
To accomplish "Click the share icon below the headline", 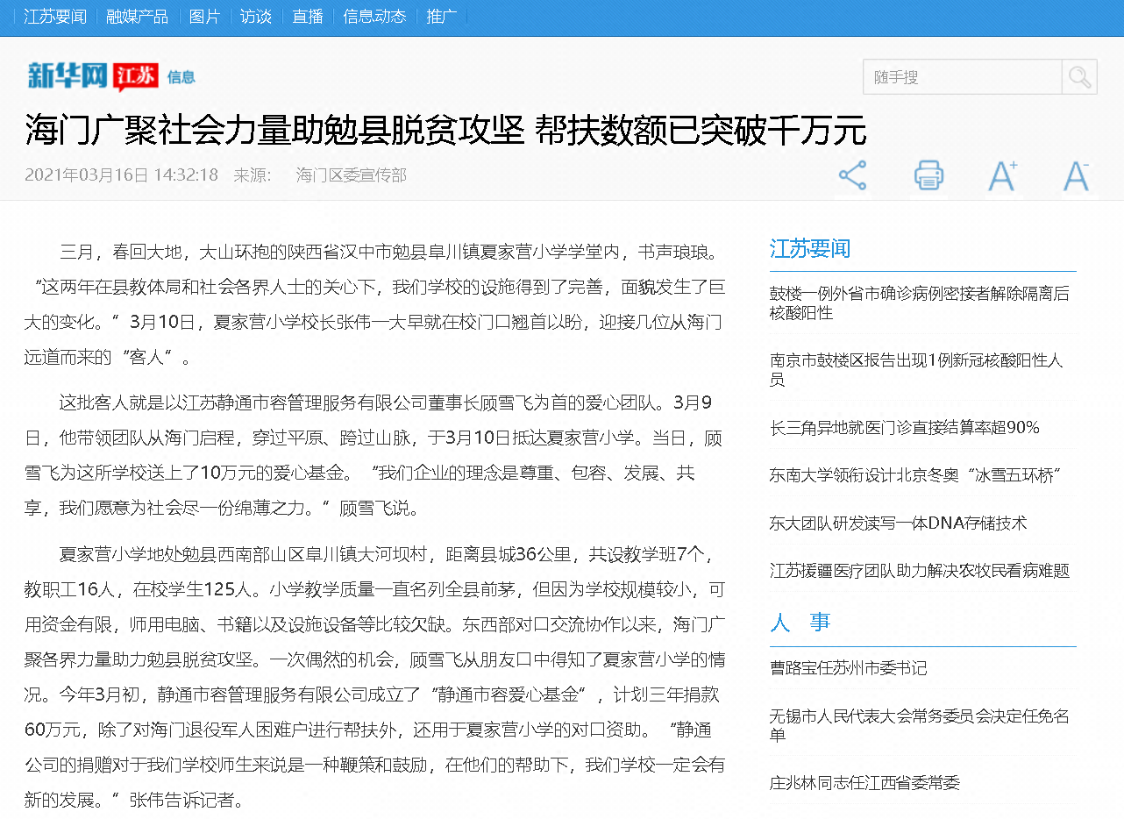I will click(852, 175).
